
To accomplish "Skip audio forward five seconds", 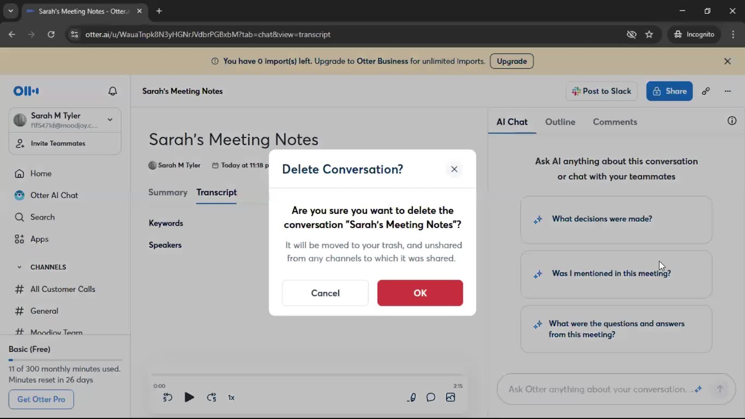I will (211, 397).
